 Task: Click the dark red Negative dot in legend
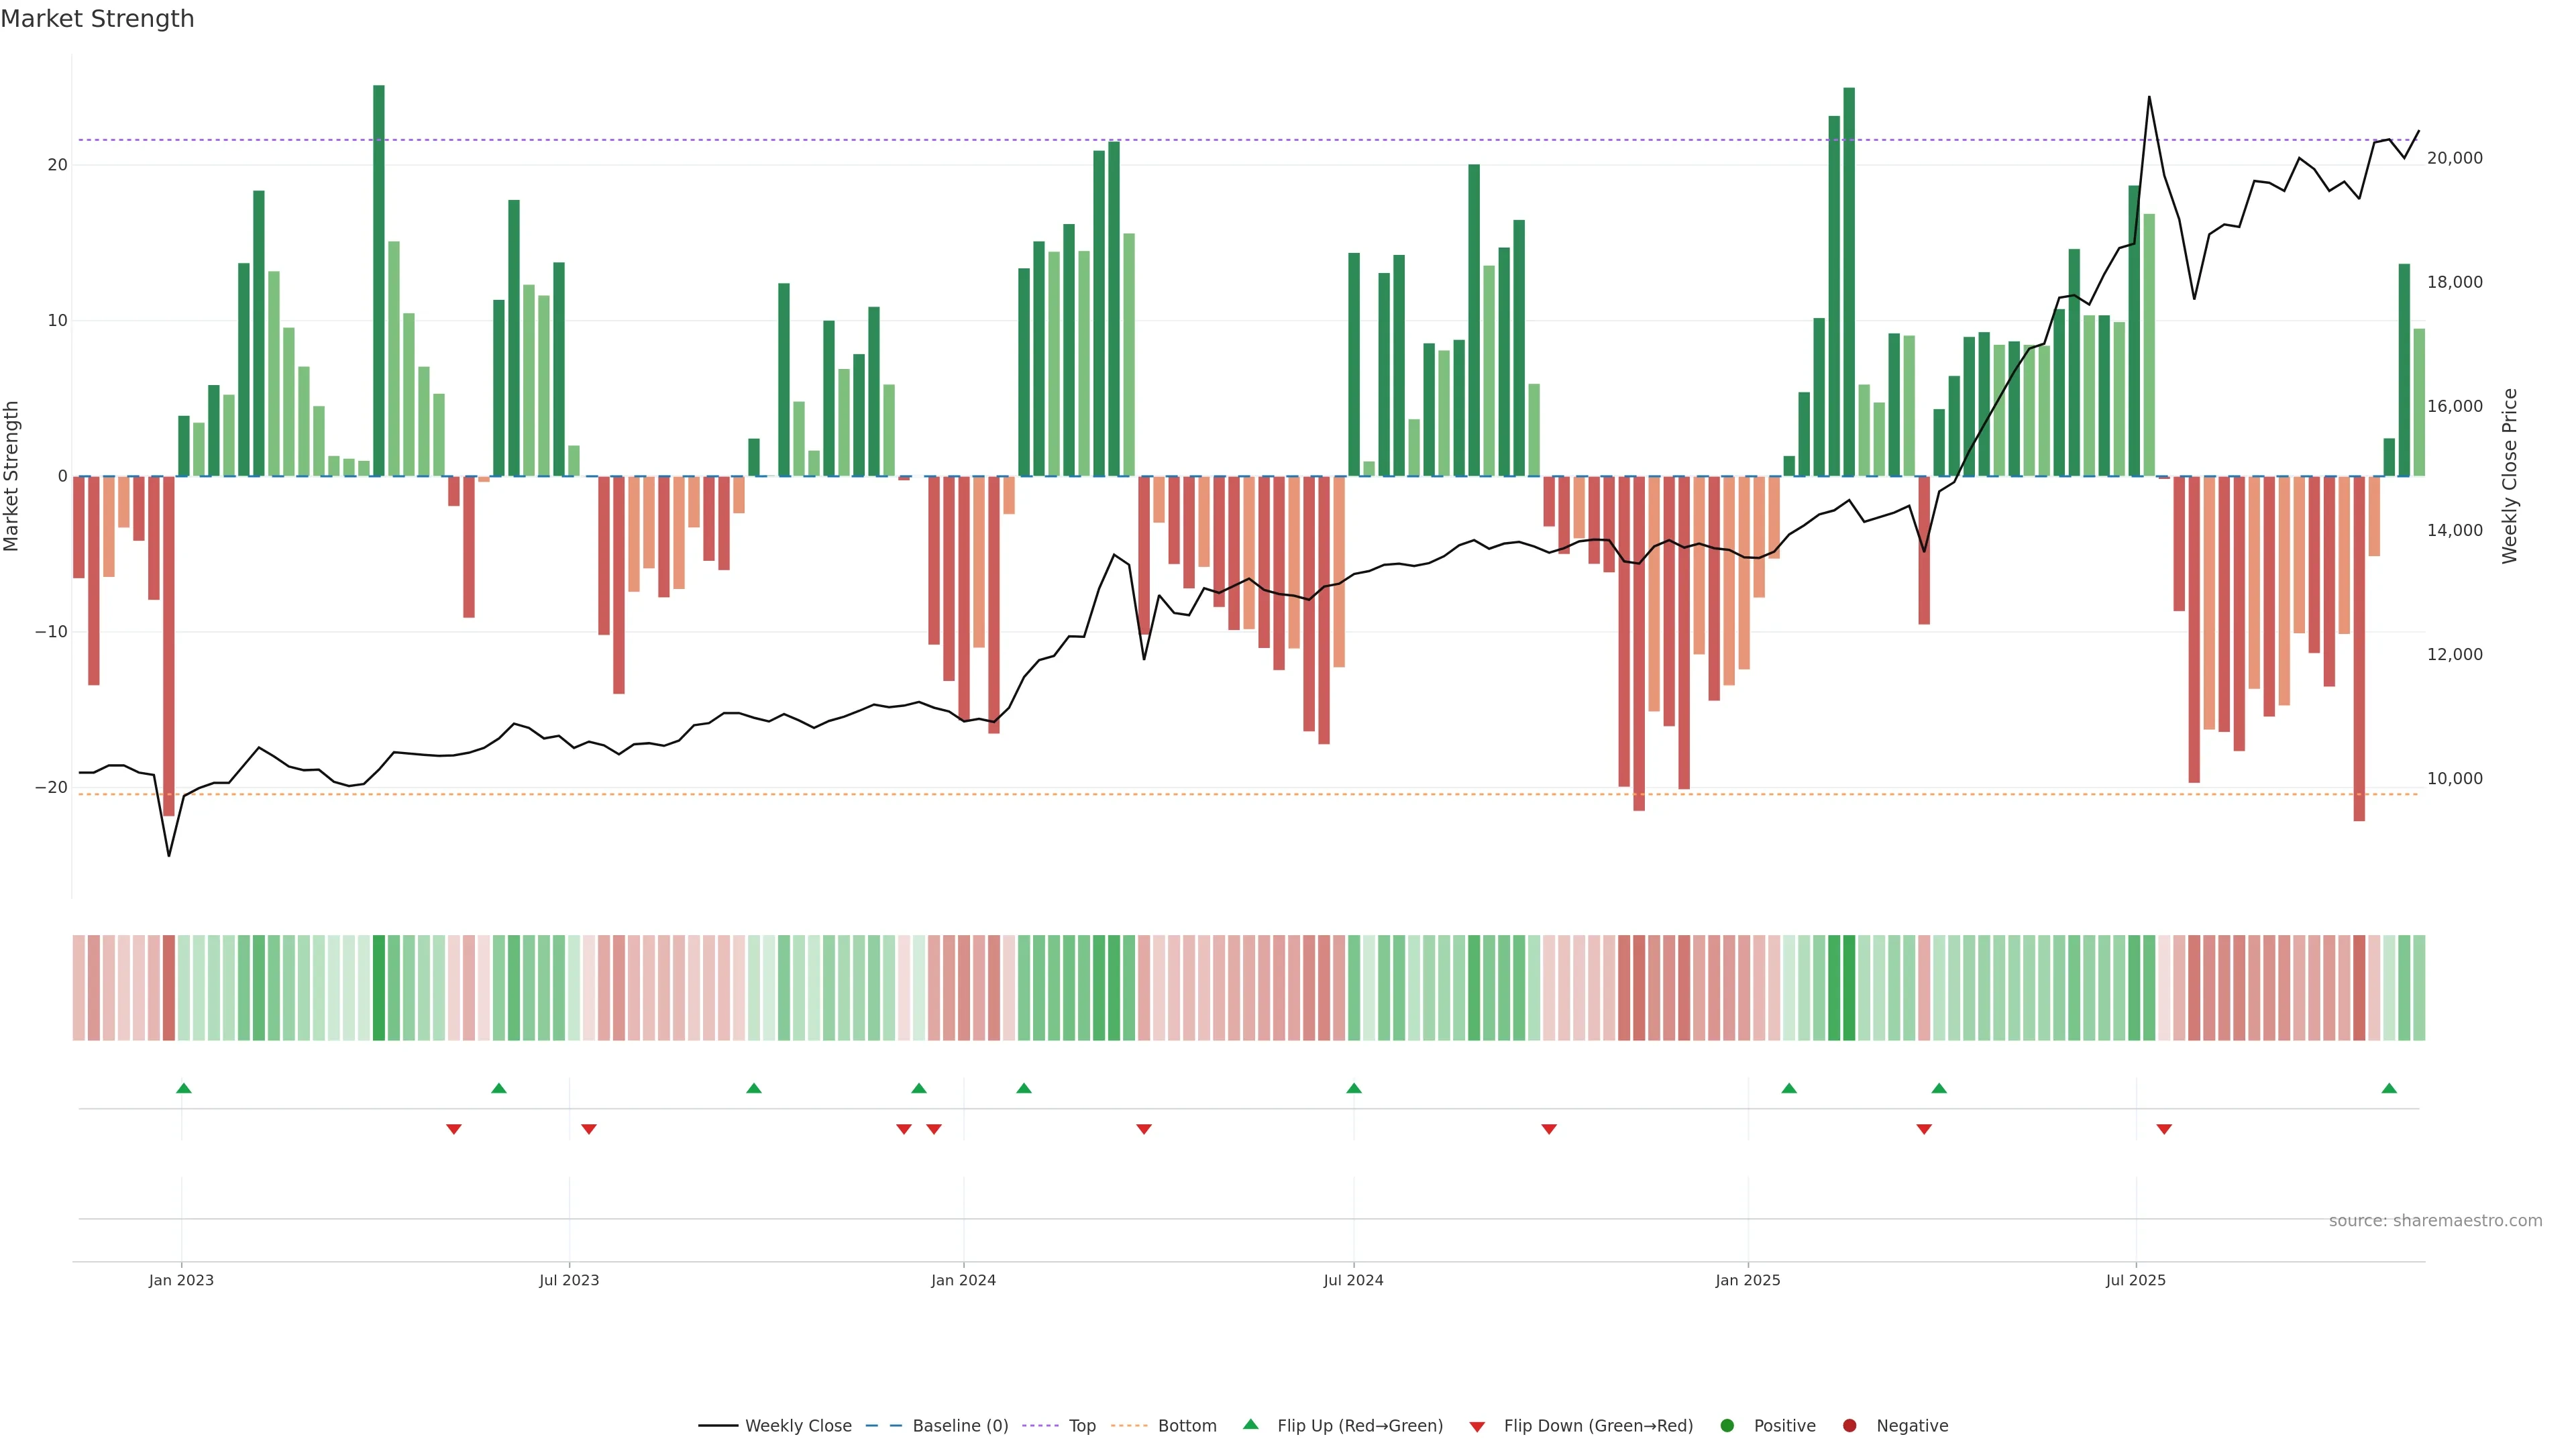pyautogui.click(x=1849, y=1426)
